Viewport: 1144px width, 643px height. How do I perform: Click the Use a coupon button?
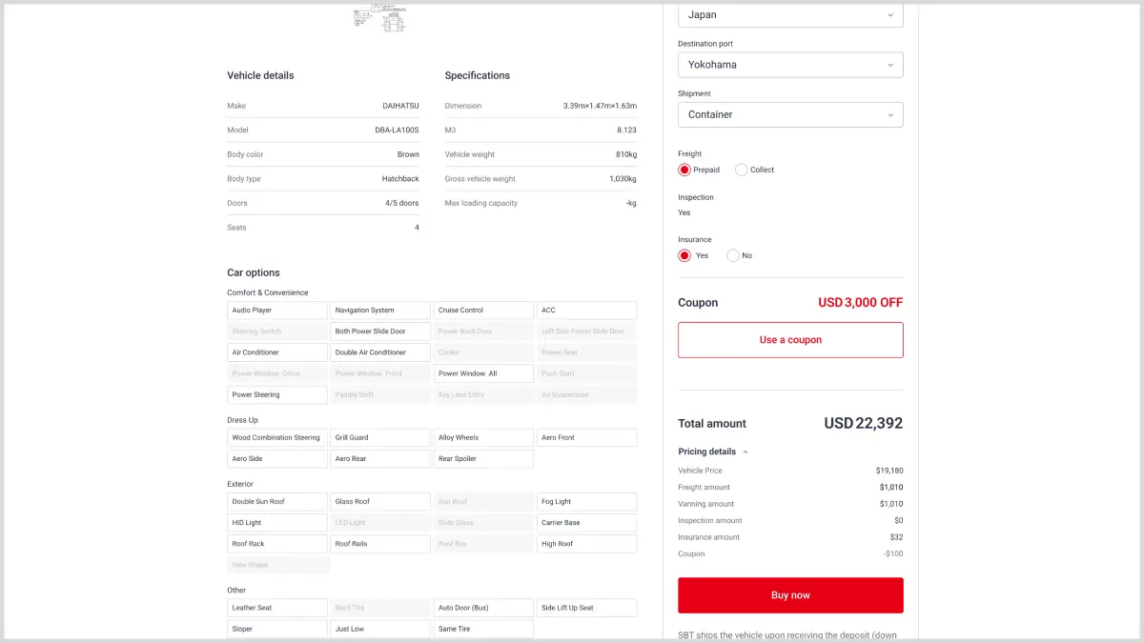coord(789,339)
